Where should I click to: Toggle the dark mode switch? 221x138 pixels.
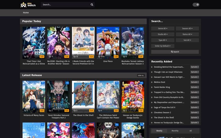196,5
